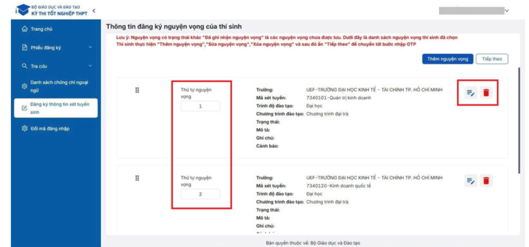
Task: Select text 7340120-Kinh doanh quốc tế
Action: [338, 186]
